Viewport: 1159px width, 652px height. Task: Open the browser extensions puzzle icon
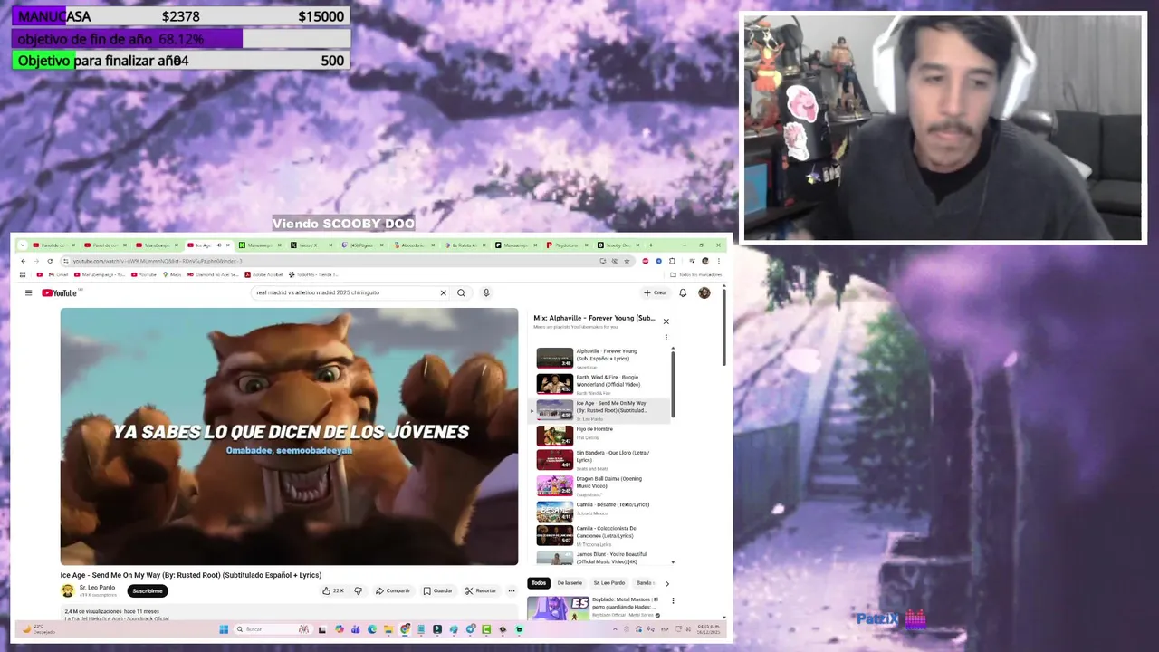672,261
